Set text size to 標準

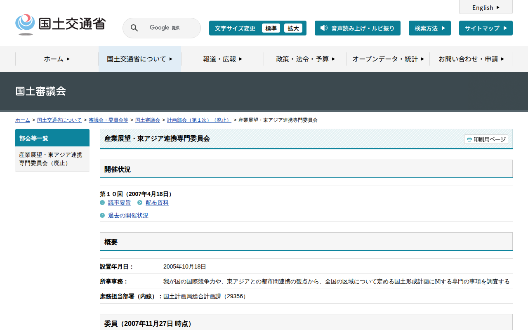click(x=271, y=28)
